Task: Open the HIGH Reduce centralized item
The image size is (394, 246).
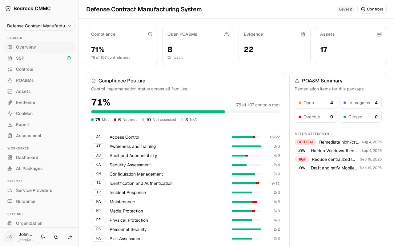Action: coord(338,159)
